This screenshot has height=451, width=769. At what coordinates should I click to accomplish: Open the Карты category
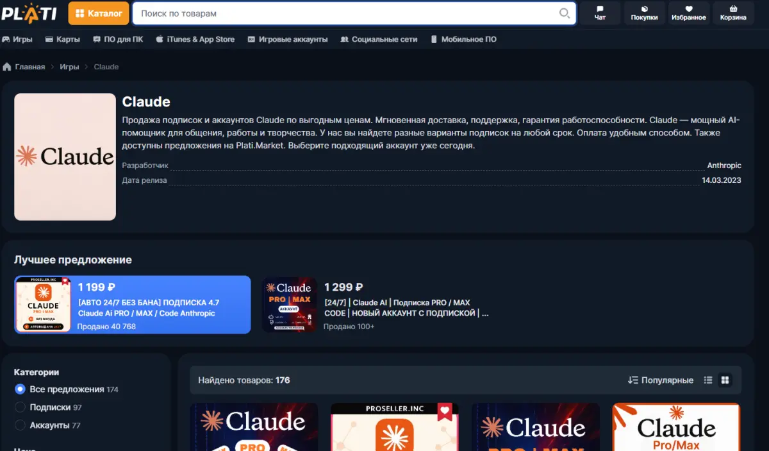[63, 39]
